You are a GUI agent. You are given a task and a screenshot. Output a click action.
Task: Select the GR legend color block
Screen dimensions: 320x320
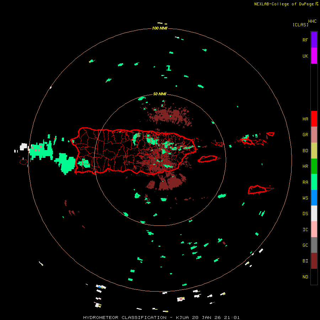314,135
